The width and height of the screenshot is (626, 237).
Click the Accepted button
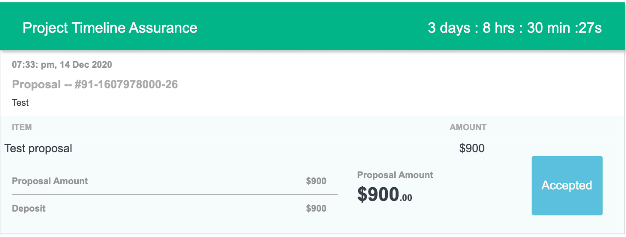pyautogui.click(x=567, y=185)
